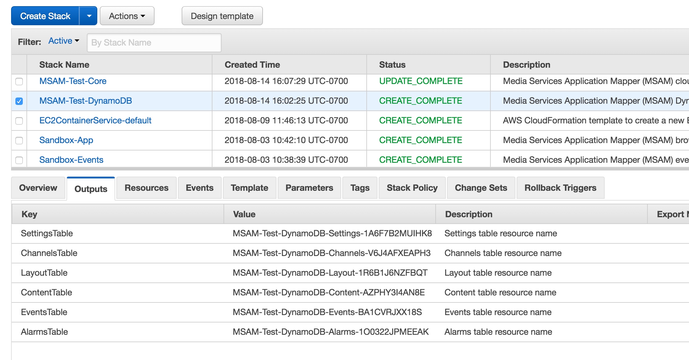This screenshot has height=360, width=689.
Task: Open the Actions dropdown menu
Action: (x=127, y=16)
